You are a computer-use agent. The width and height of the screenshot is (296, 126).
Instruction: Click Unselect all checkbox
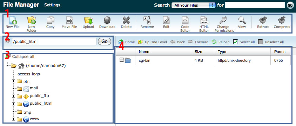point(261,42)
